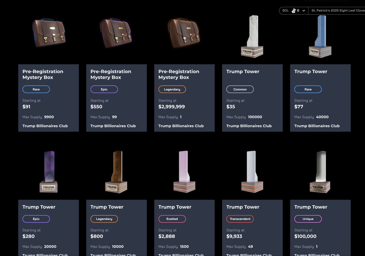Open Trump Tower title priced $35
Viewport: 365px width, 256px height.
coord(243,72)
